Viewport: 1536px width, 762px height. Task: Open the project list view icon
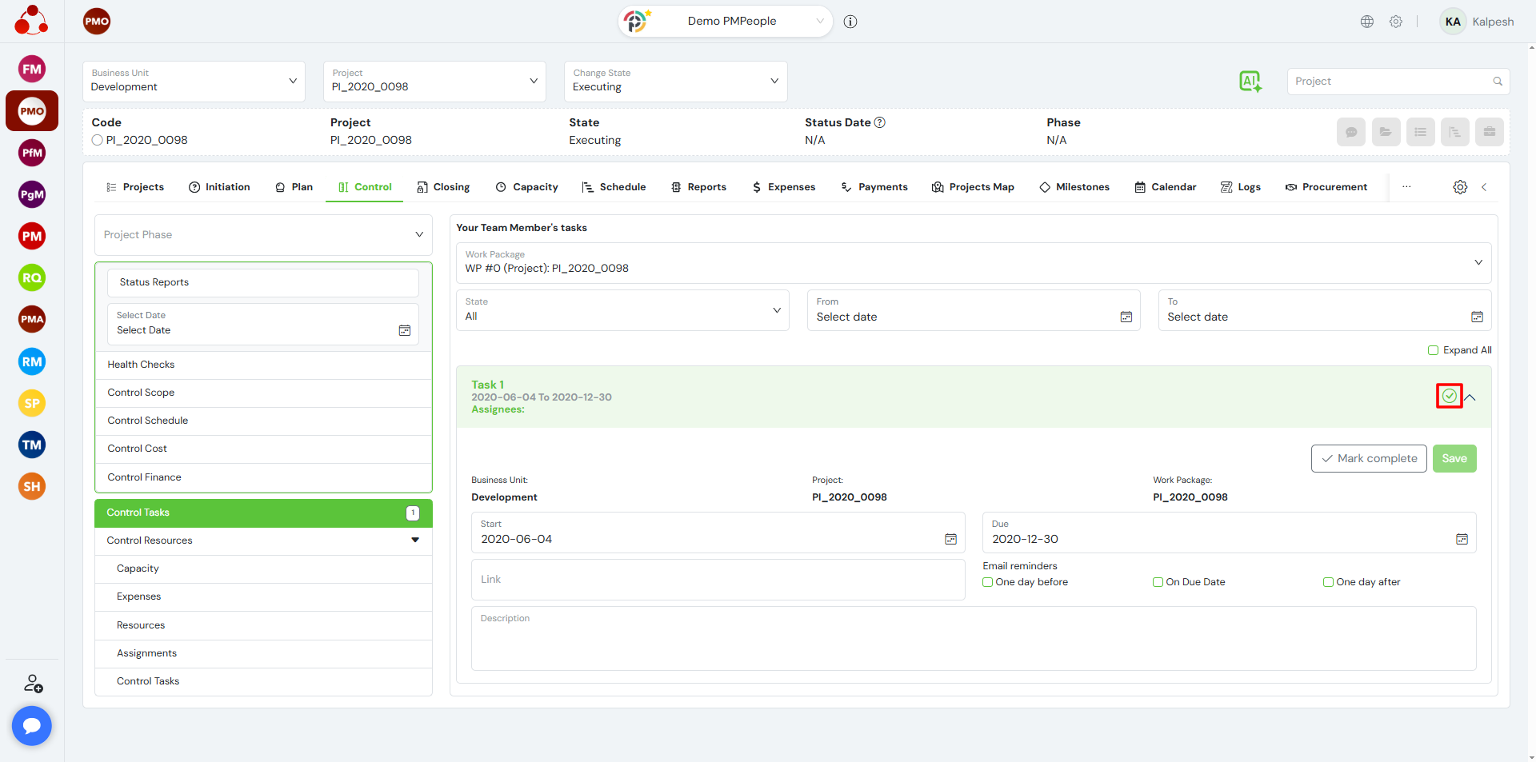click(x=1421, y=132)
